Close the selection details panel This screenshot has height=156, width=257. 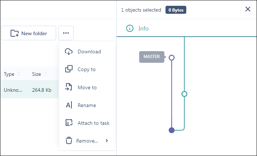248,9
